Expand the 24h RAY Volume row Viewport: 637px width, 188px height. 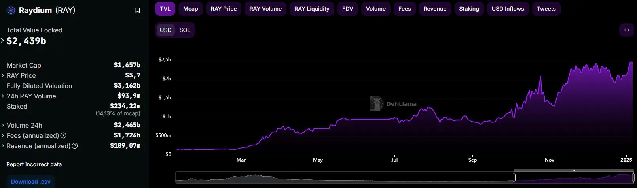pos(3,96)
